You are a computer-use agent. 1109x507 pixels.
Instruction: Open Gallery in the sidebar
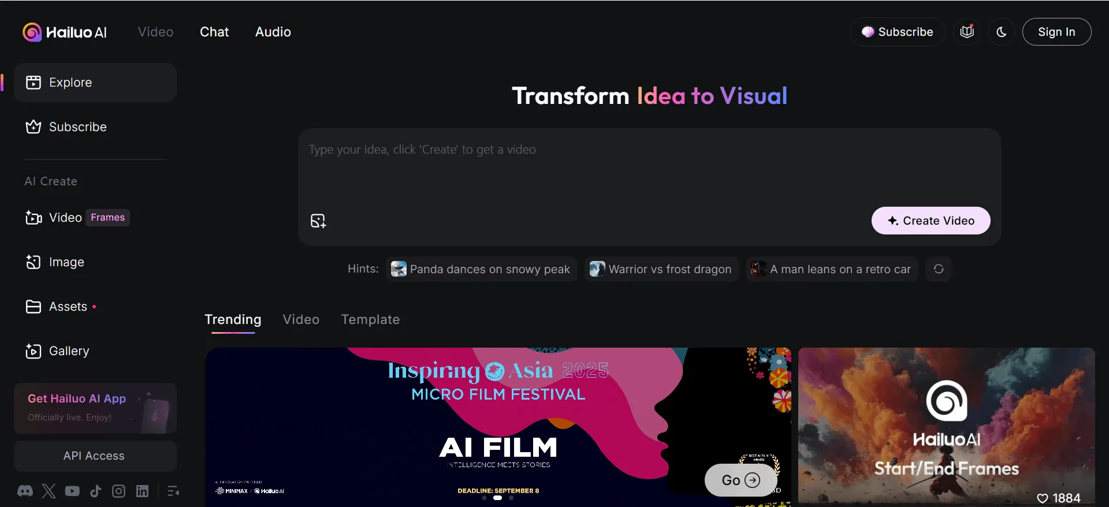95,351
